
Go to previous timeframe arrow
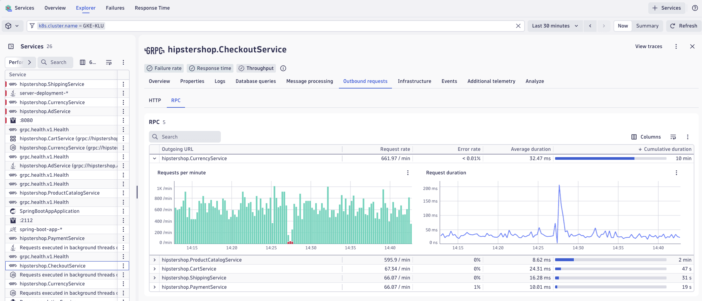coord(590,26)
